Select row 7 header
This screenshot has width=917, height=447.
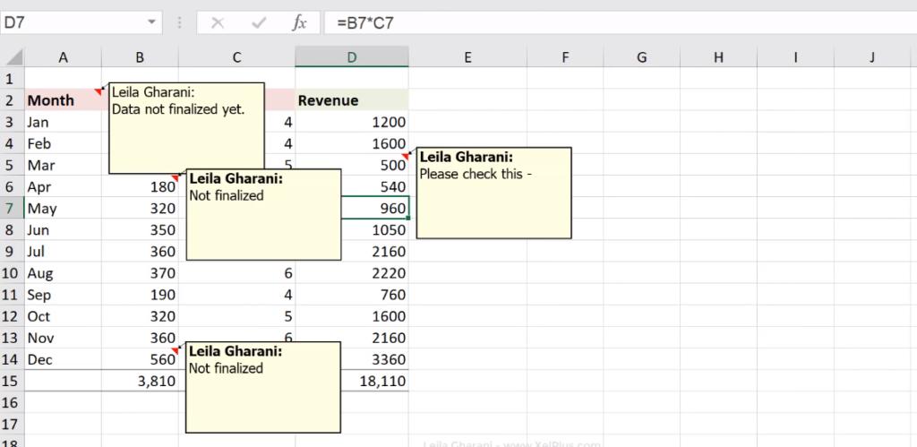coord(12,209)
